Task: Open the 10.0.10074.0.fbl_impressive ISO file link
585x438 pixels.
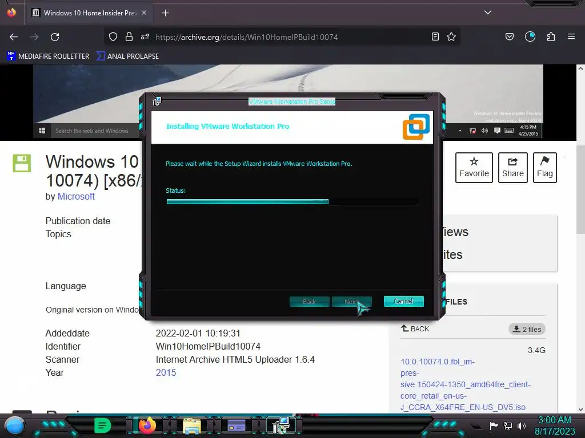Action: (x=466, y=384)
